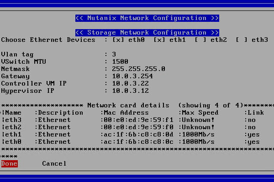Click the Link column header
Screen dimensions: 274x182
(x=256, y=113)
